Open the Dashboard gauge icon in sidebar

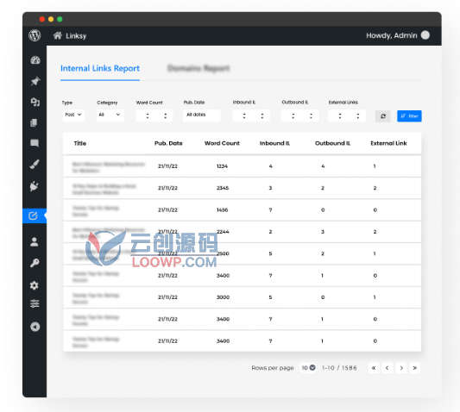[x=35, y=60]
